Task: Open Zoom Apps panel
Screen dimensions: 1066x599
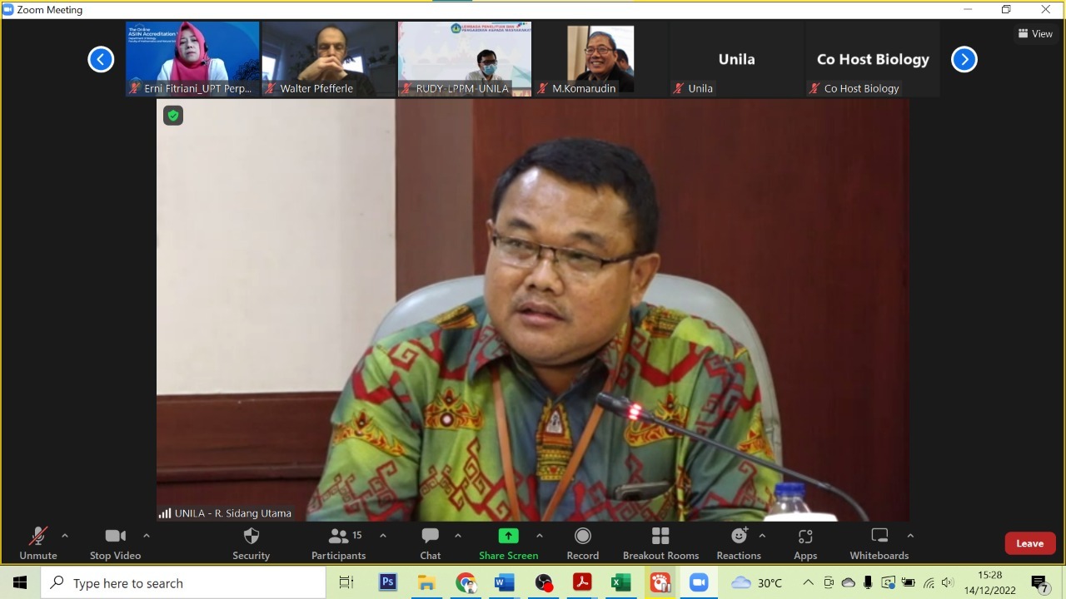Action: pos(804,544)
